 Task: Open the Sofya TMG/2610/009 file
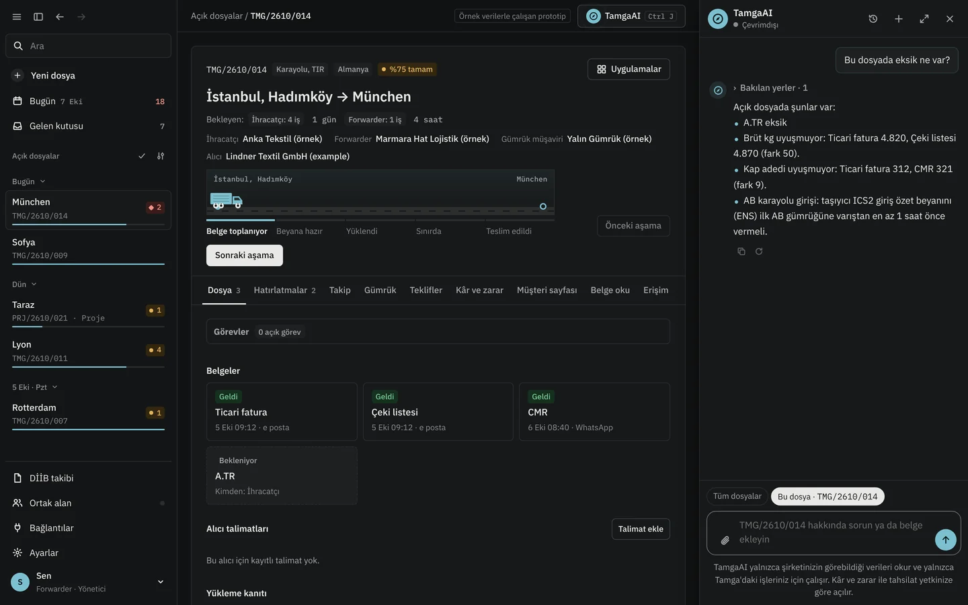click(88, 250)
